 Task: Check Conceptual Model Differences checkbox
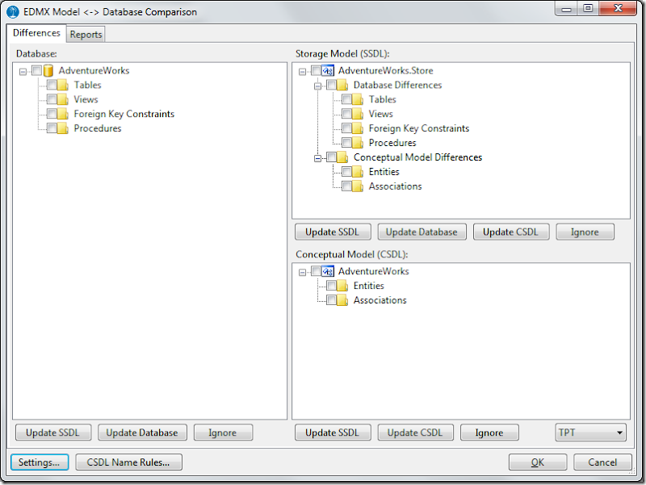click(x=331, y=157)
